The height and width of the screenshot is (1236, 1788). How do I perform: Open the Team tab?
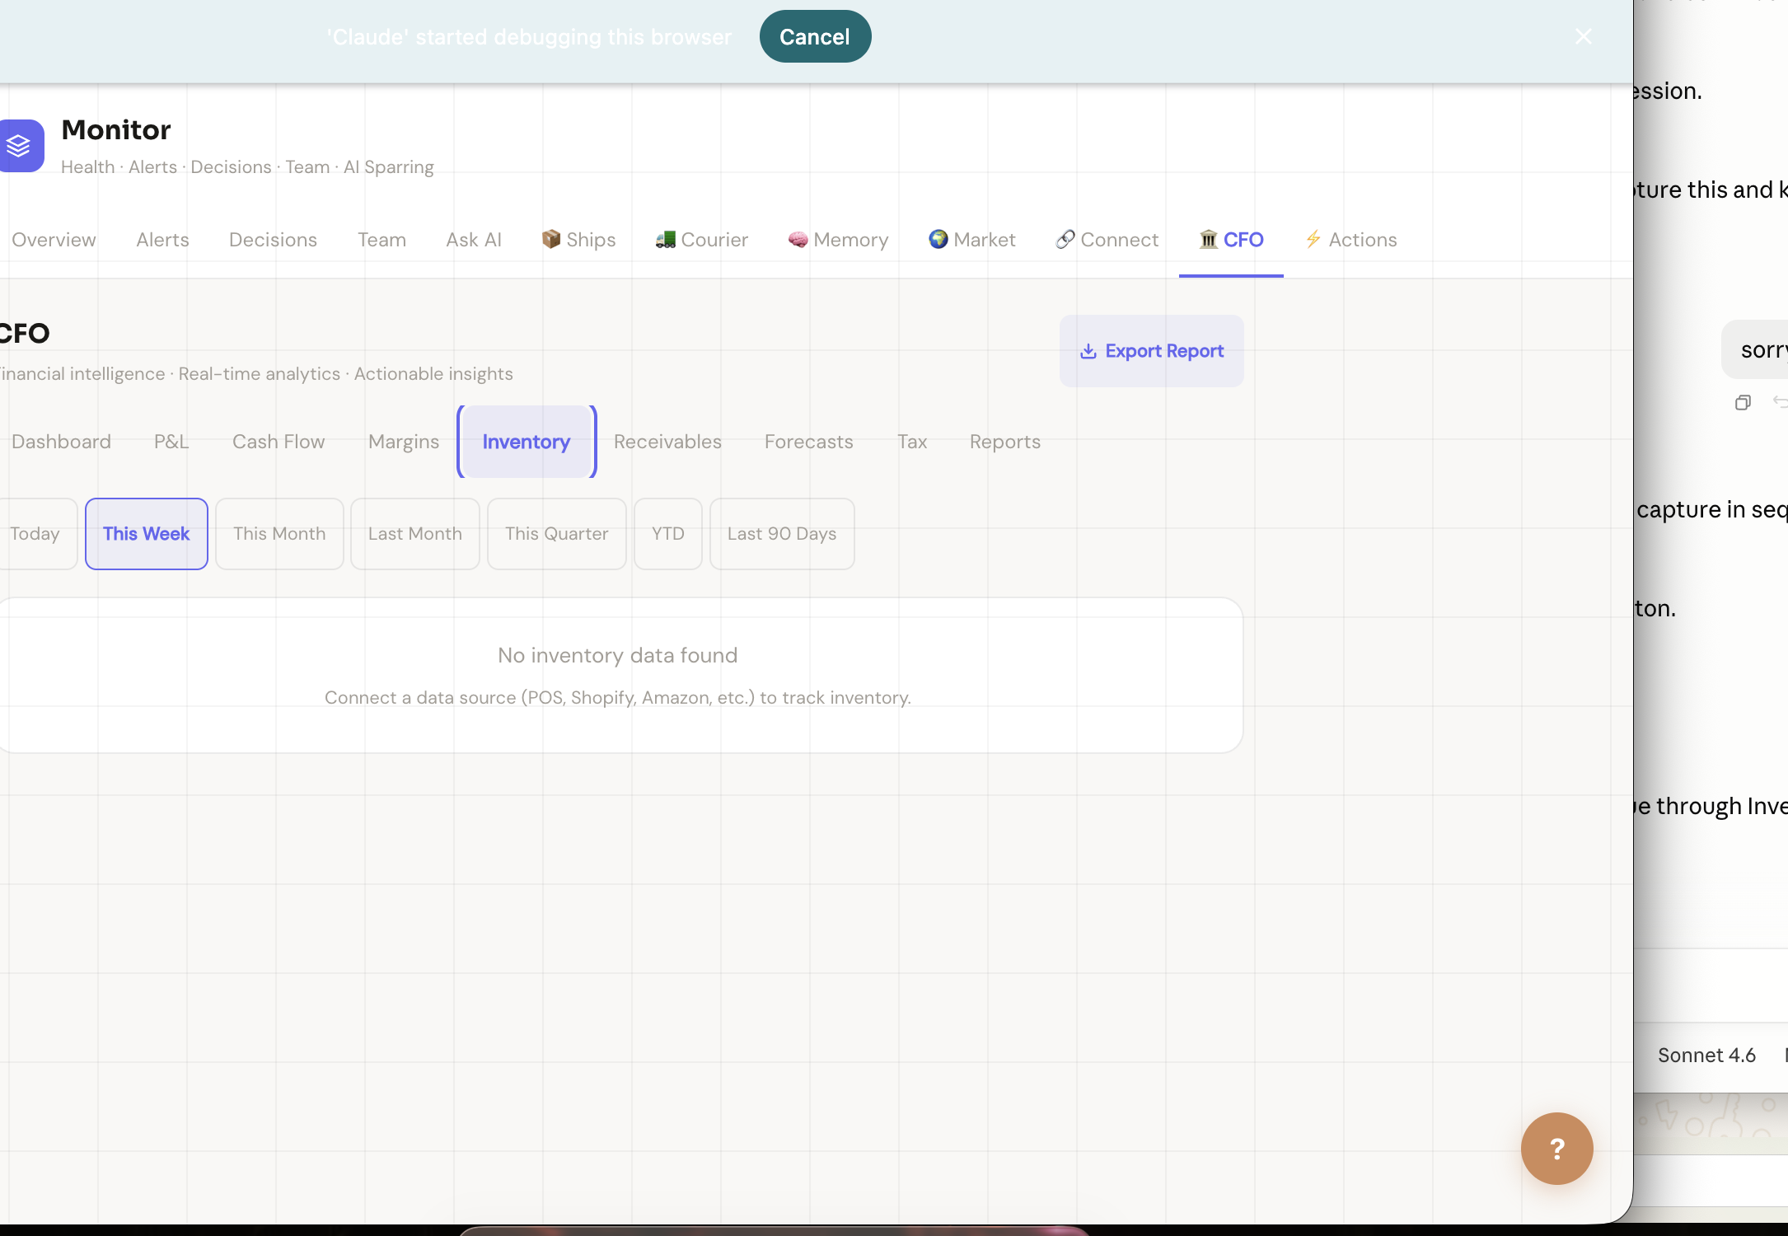(381, 240)
